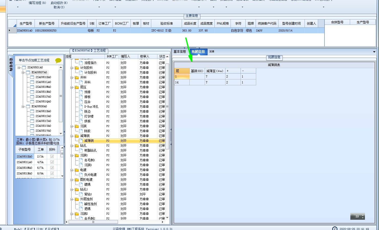Click the 2/3A work order cell
The image size is (379, 230).
pyautogui.click(x=40, y=156)
